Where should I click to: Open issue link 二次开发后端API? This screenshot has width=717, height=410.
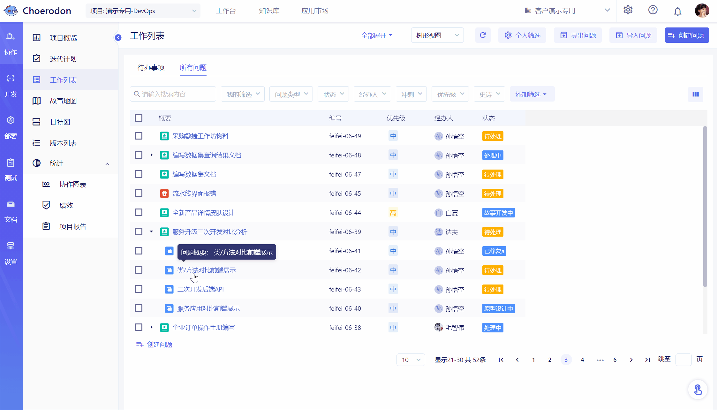200,289
